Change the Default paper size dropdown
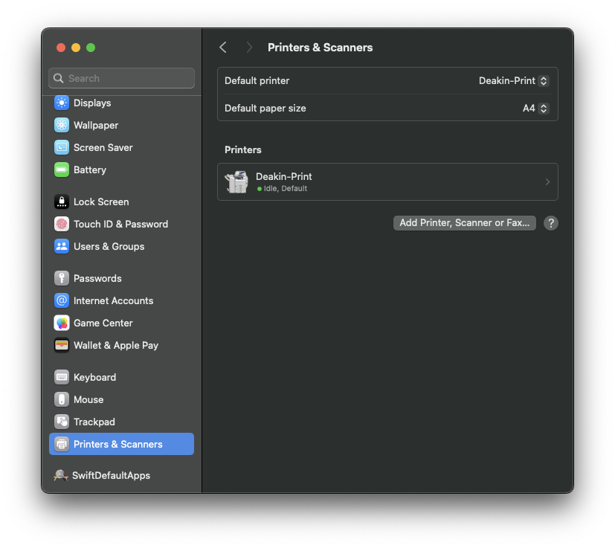This screenshot has height=548, width=615. coord(535,109)
